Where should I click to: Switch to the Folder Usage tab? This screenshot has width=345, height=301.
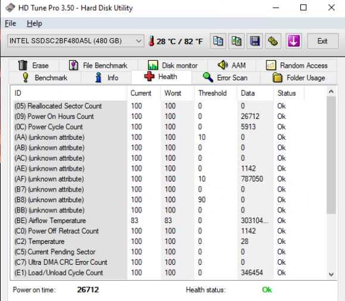299,78
